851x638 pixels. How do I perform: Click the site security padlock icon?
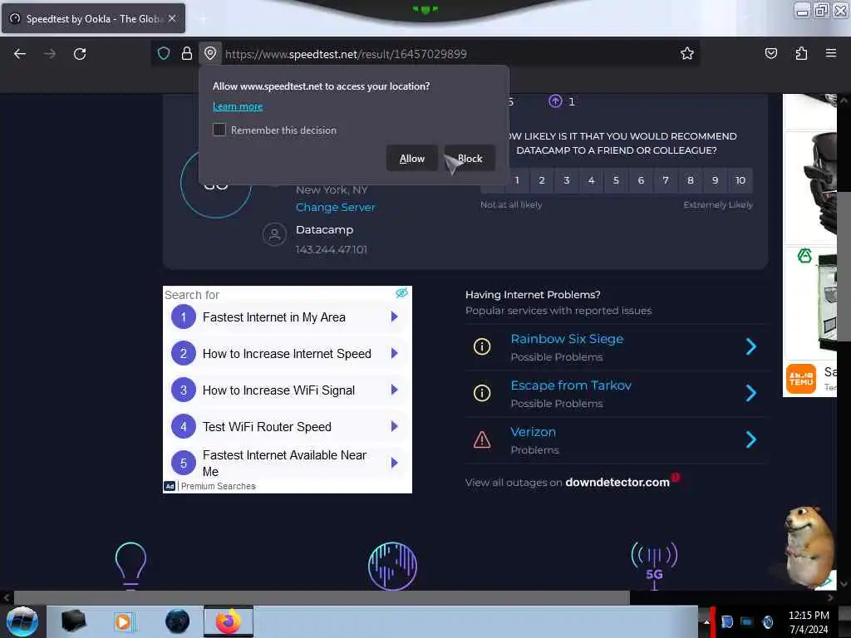[187, 53]
